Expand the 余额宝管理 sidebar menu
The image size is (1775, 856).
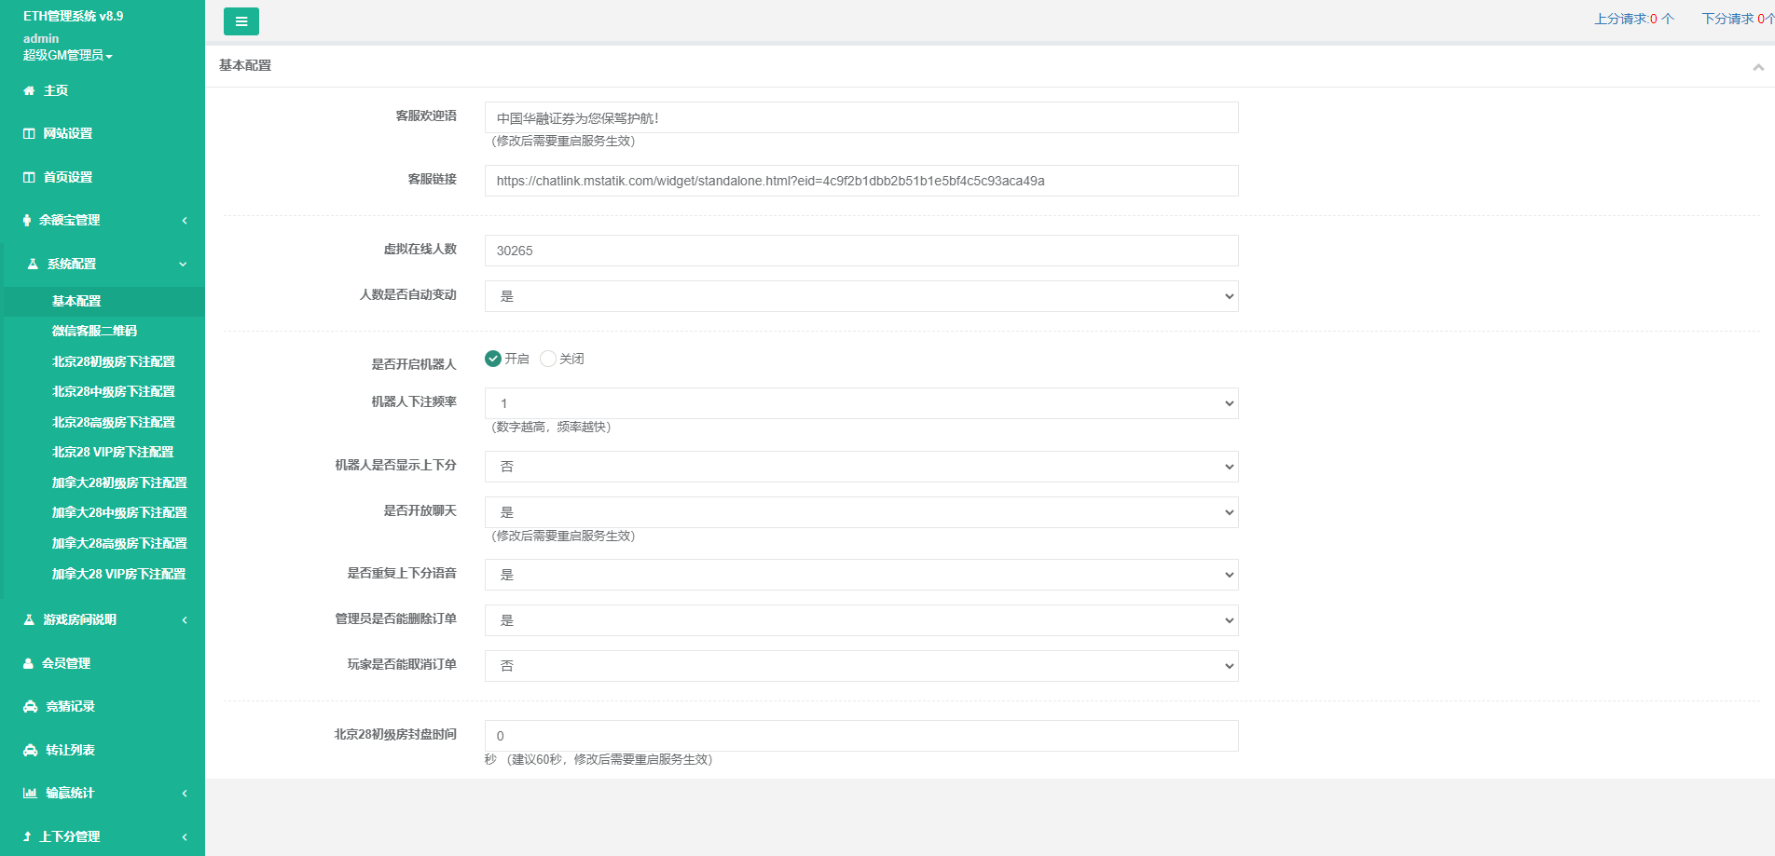point(103,221)
